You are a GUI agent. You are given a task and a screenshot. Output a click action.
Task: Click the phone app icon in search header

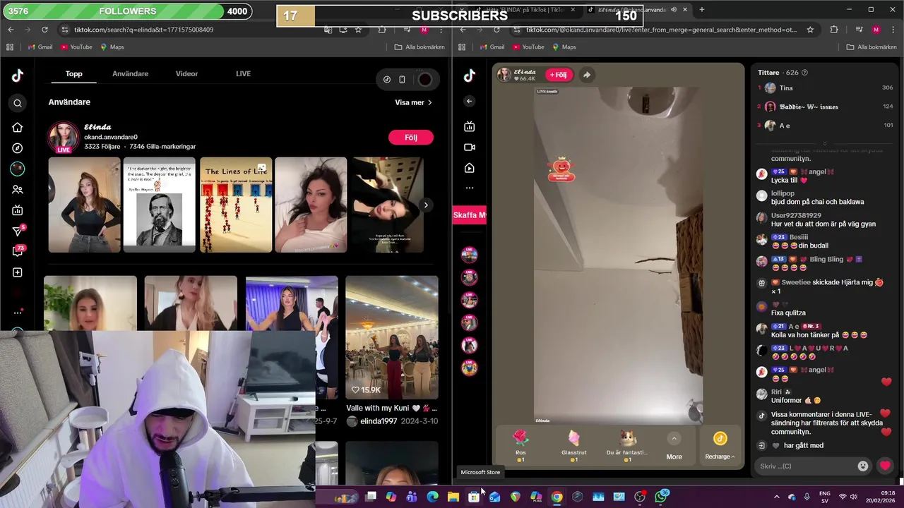(402, 80)
